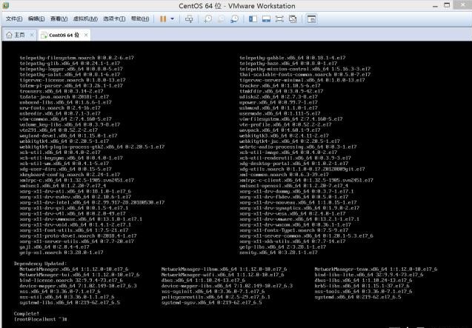Toggle the library sidebar panel icon

coord(251,19)
